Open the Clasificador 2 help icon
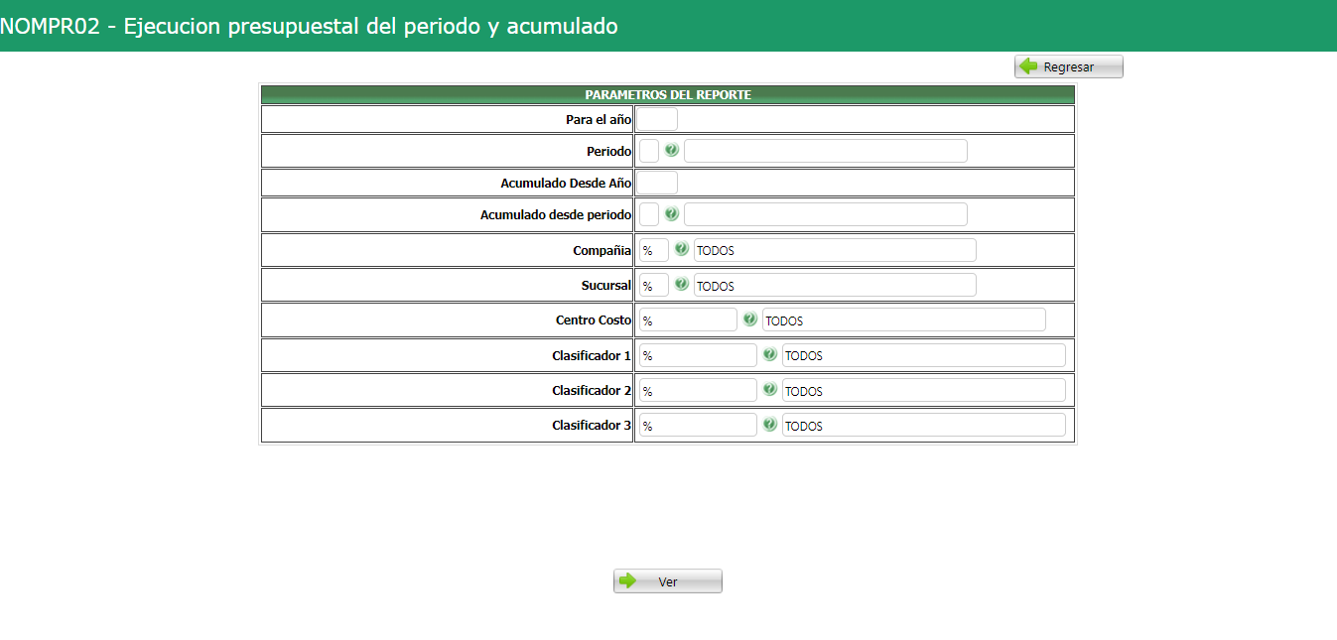Screen dimensions: 1337x640 point(769,389)
